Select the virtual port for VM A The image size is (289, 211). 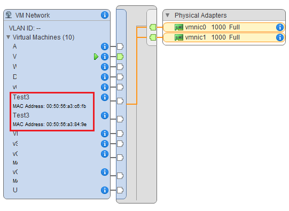coord(120,46)
